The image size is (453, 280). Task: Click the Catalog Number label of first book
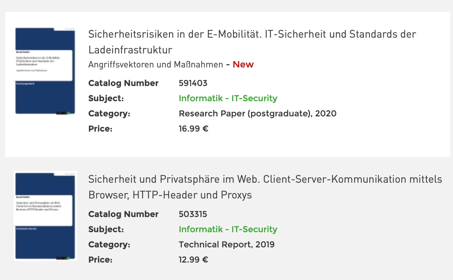point(123,83)
